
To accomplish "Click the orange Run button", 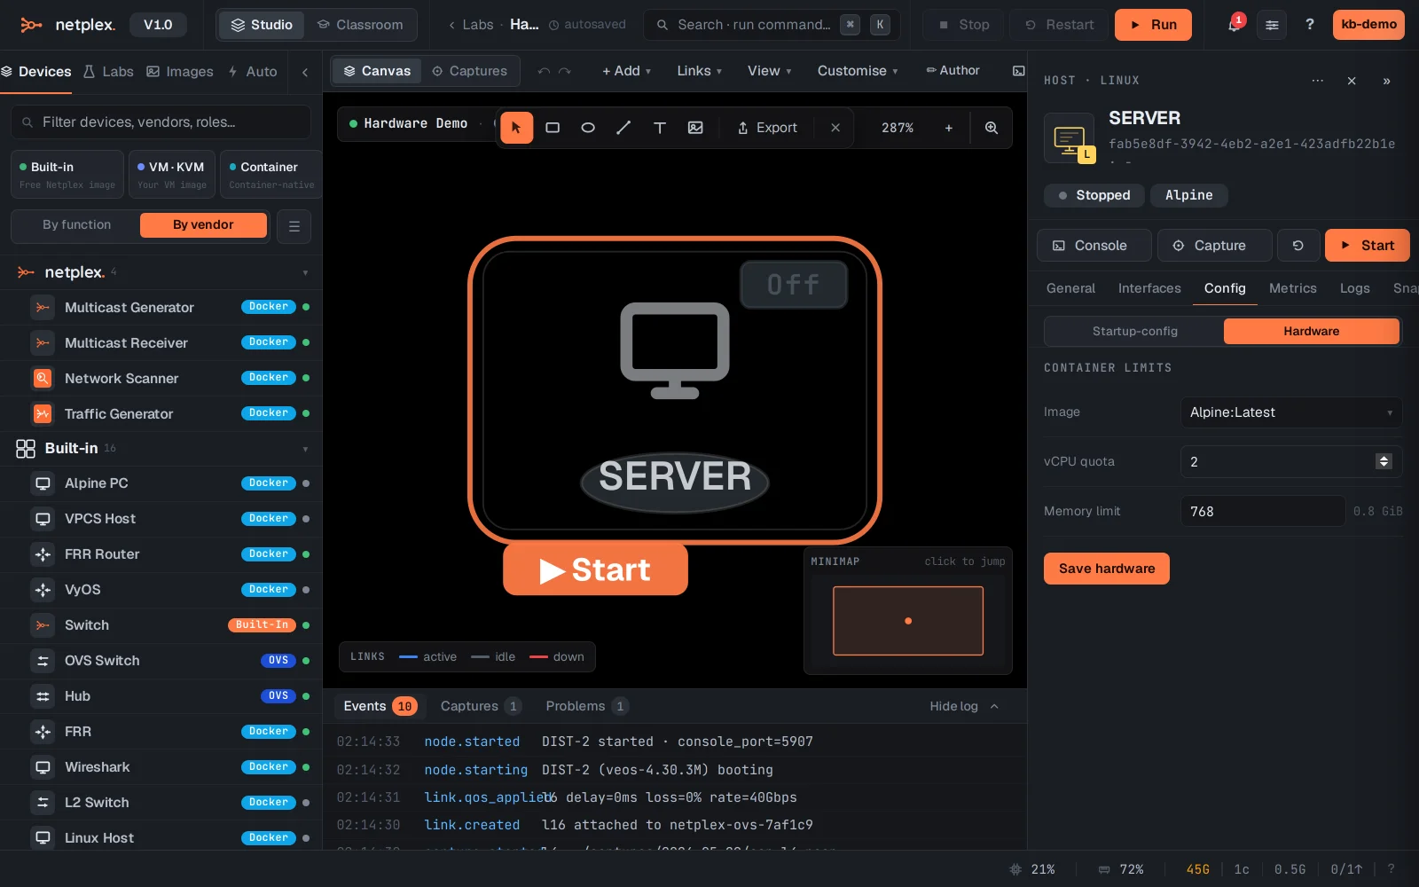I will click(1153, 25).
